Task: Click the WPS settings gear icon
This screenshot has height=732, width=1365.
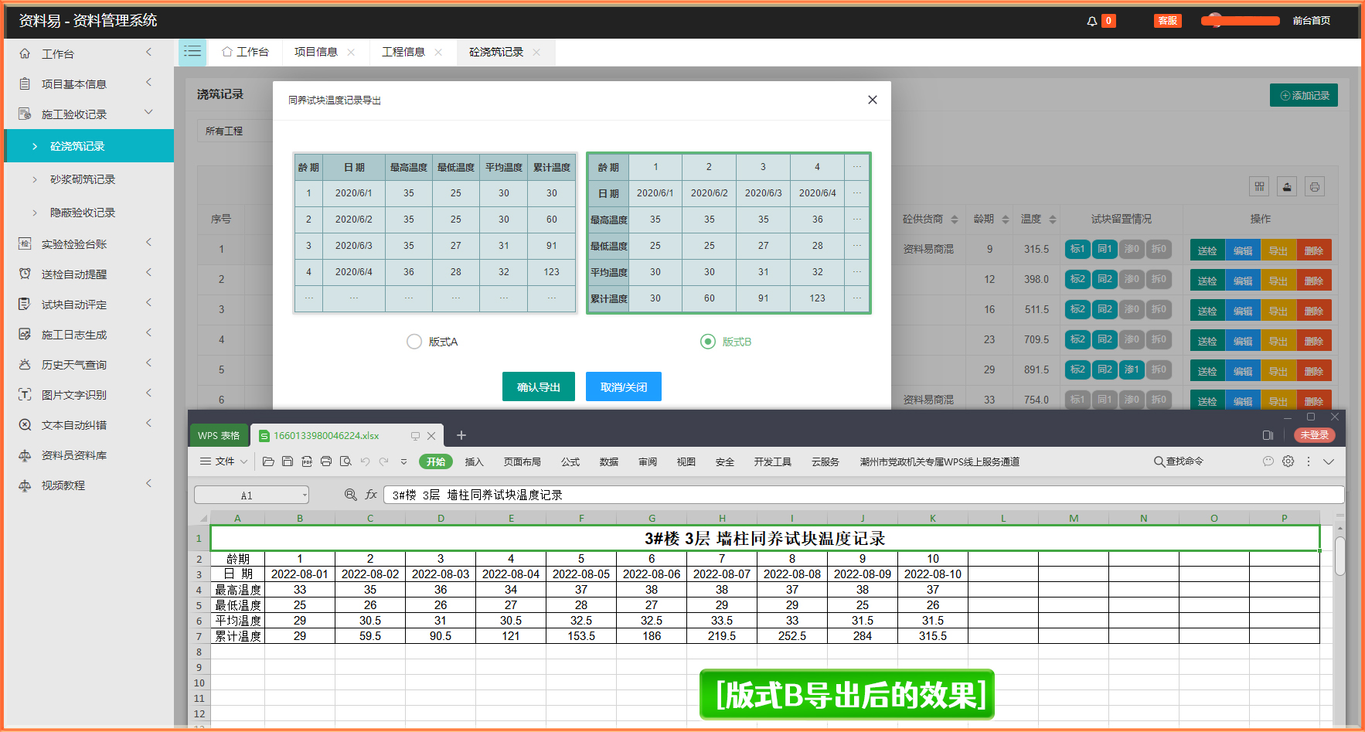Action: pos(1288,461)
